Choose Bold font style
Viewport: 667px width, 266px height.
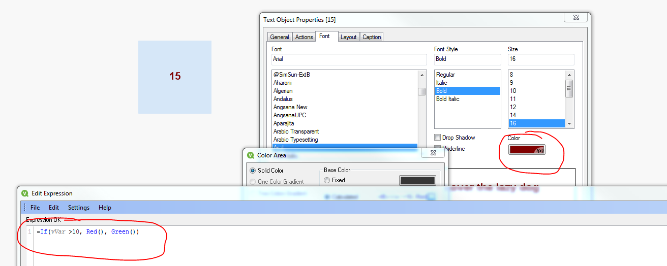point(467,91)
